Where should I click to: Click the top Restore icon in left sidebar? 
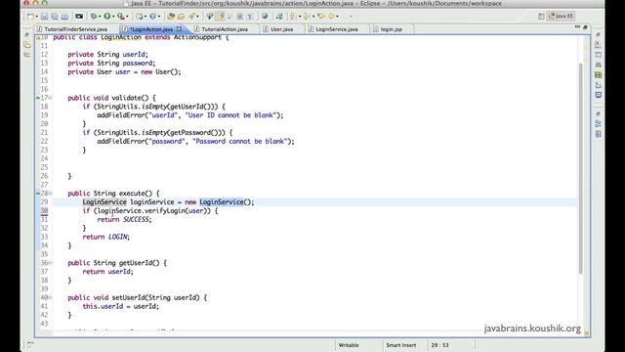click(x=27, y=35)
